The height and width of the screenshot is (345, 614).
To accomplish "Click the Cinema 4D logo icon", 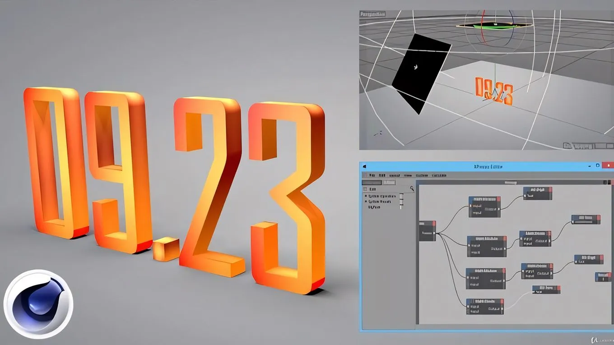I will point(38,304).
